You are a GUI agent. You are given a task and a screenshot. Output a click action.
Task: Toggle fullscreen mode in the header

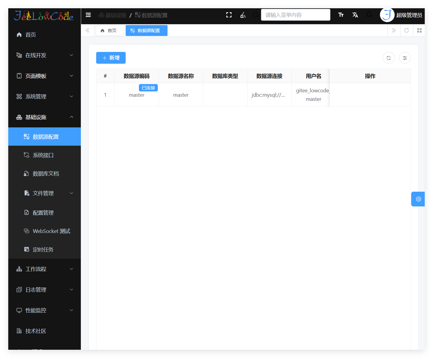pos(229,14)
